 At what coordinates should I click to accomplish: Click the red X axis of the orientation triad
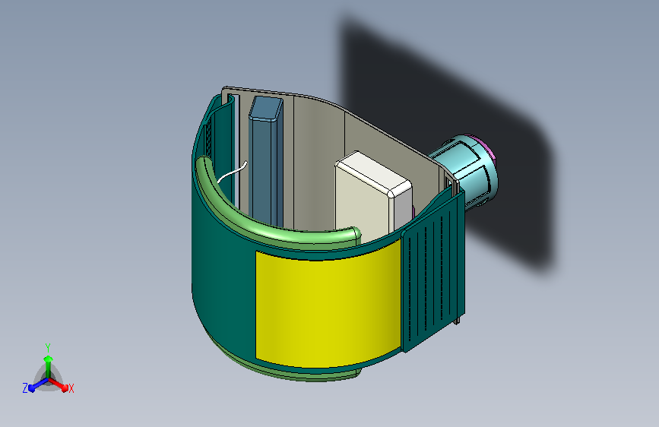tap(59, 384)
